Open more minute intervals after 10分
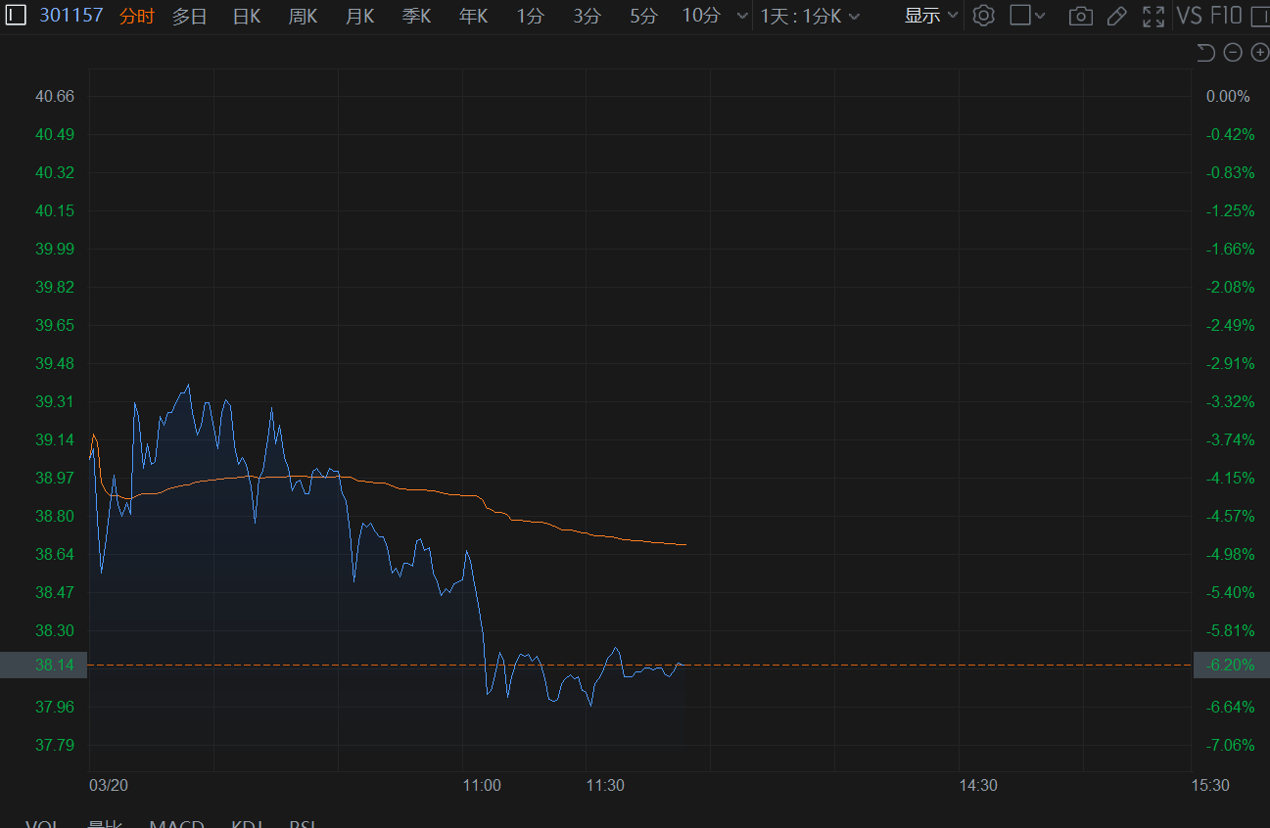 pyautogui.click(x=739, y=16)
